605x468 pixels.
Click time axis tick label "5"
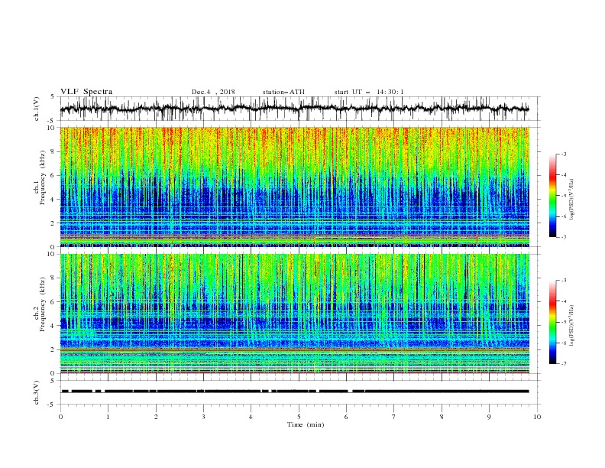(299, 417)
